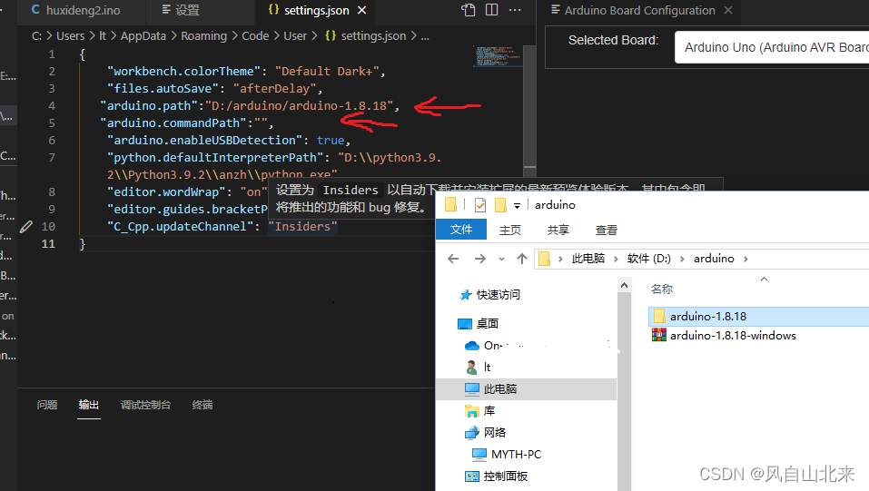Open changes compare icon in editor toolbar
Viewport: 869px width, 491px height.
(x=469, y=10)
